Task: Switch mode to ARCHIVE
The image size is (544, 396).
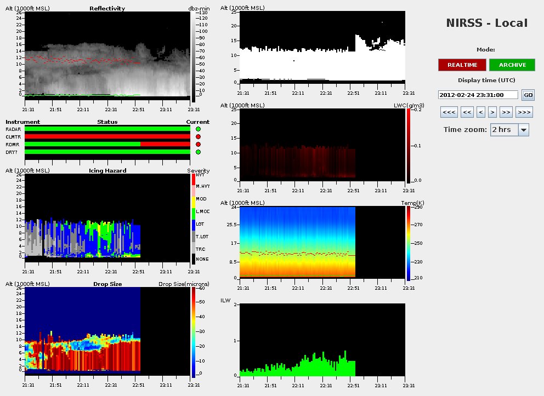Action: point(512,65)
